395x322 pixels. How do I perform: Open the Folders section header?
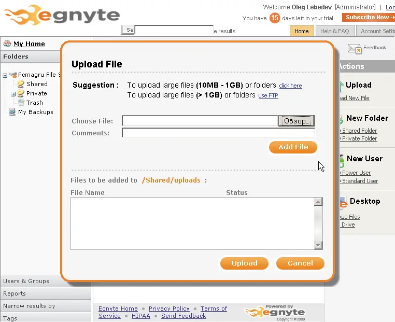click(31, 57)
